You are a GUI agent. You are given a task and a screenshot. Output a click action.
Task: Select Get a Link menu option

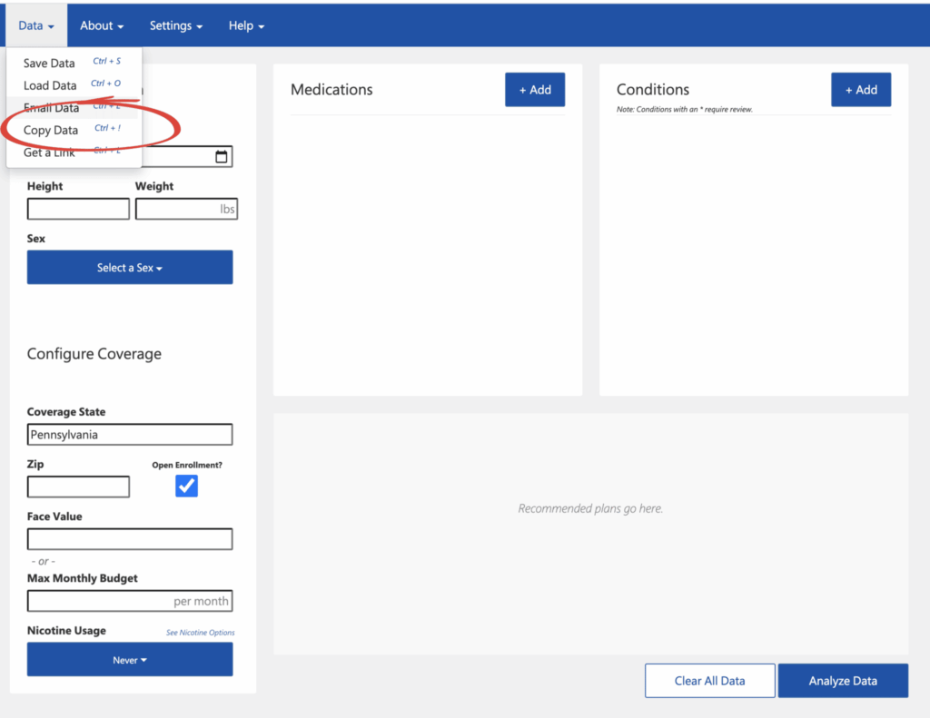click(x=49, y=152)
